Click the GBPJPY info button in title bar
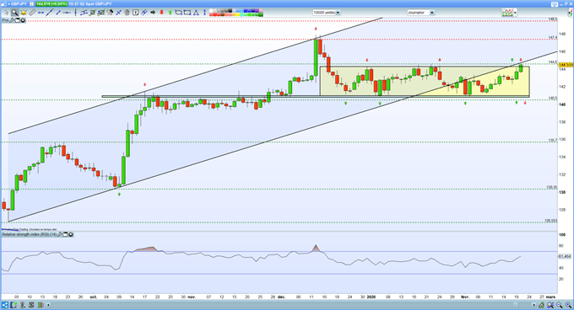Screen dimensions: 574x310 tap(32, 4)
